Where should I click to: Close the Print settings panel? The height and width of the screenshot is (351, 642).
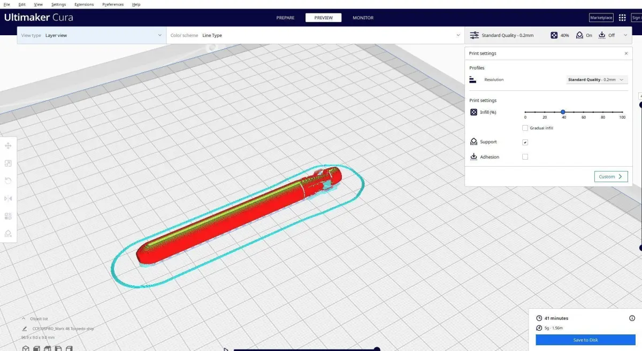pyautogui.click(x=626, y=53)
